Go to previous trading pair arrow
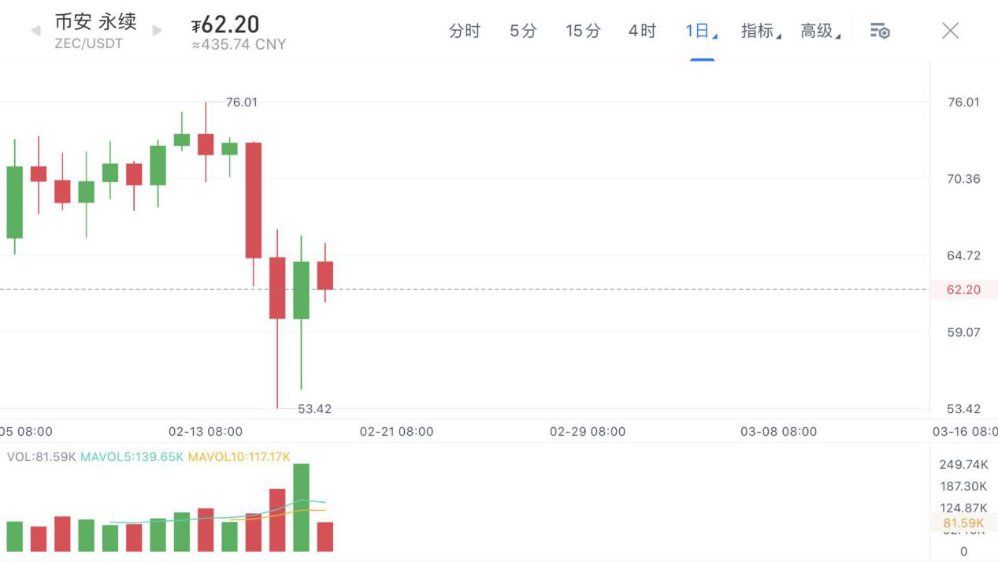Image resolution: width=998 pixels, height=562 pixels. tap(35, 31)
